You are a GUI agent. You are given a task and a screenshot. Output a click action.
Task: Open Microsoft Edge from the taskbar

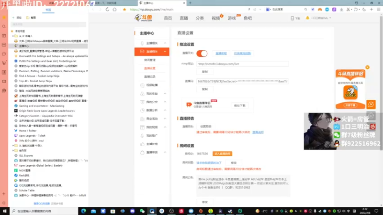(83, 211)
